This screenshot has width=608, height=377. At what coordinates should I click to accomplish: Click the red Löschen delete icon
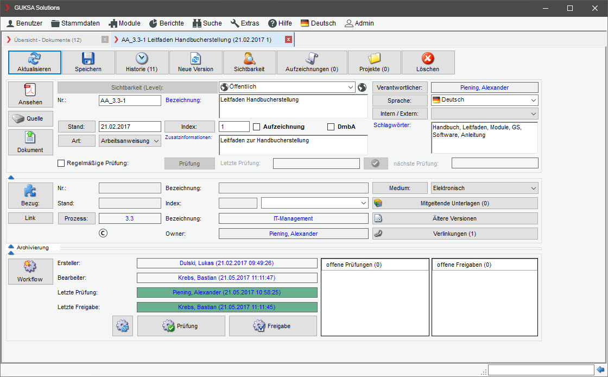428,59
